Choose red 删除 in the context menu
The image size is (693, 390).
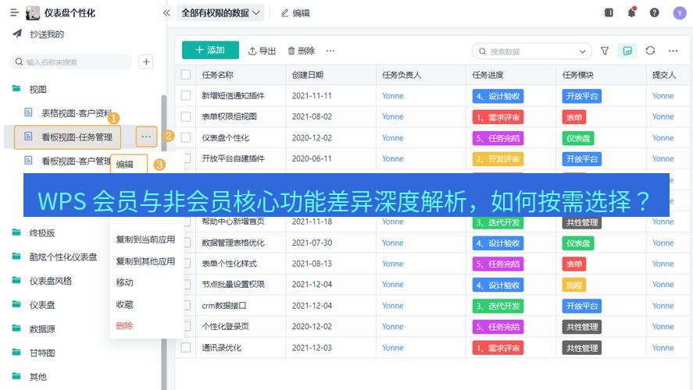point(125,325)
